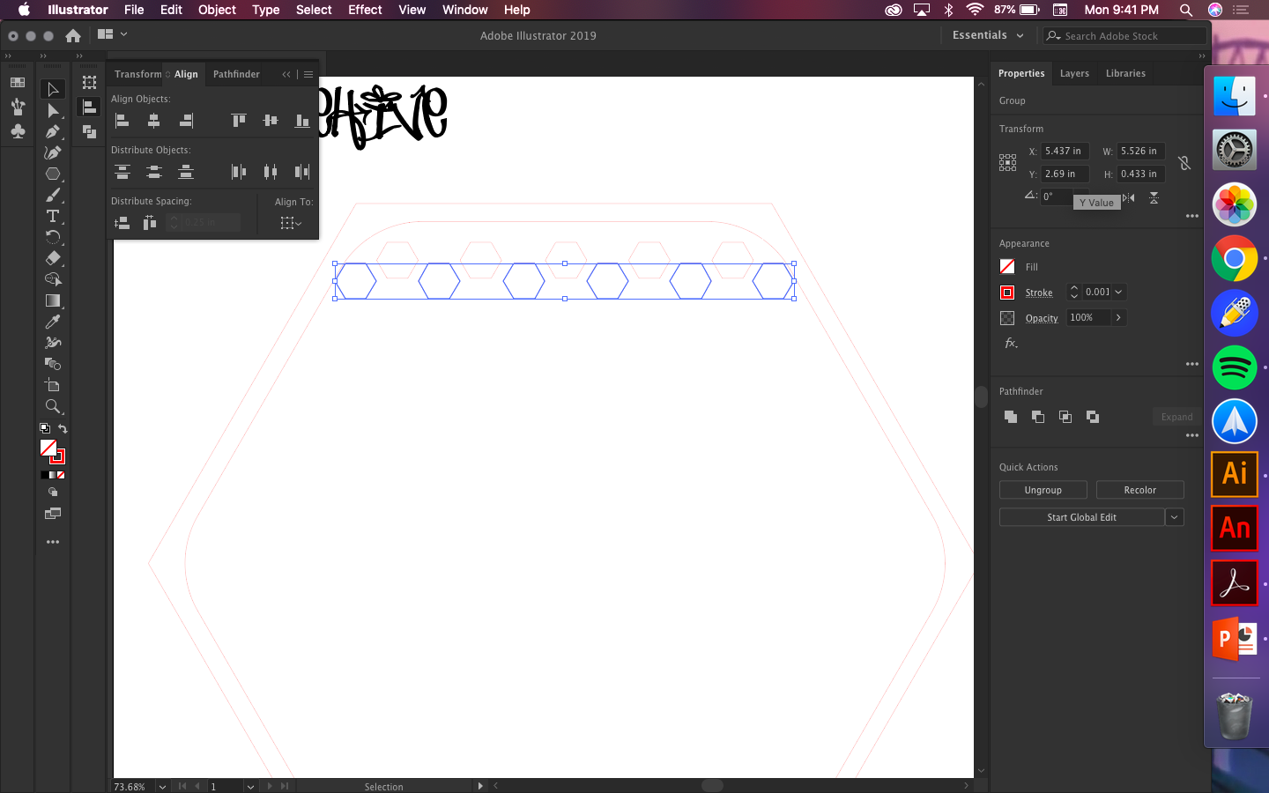
Task: Apply Unite in the Pathfinder section
Action: click(x=1010, y=417)
